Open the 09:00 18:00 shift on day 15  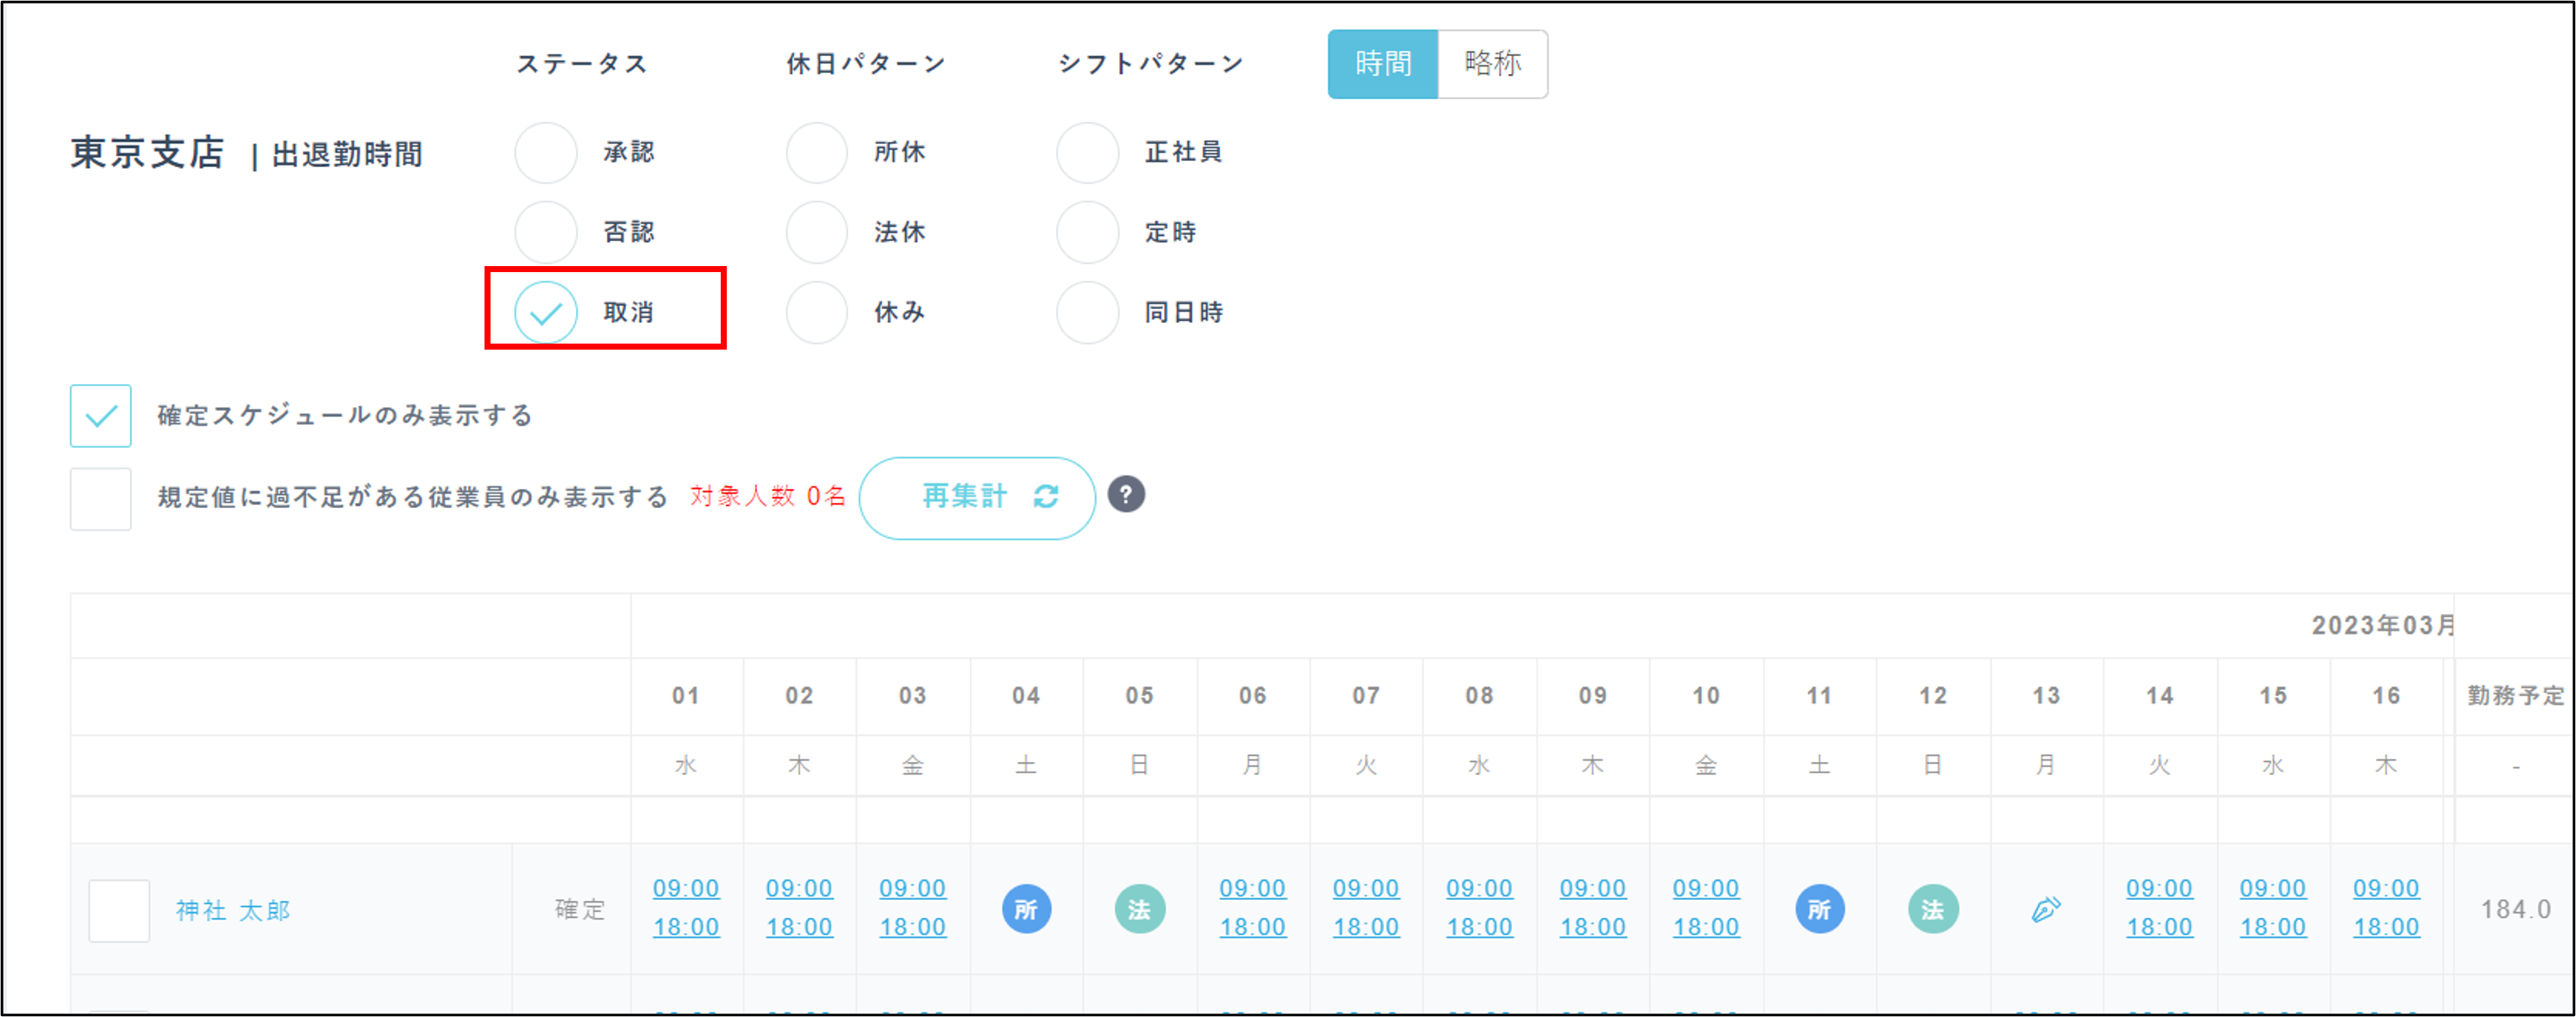coord(2273,907)
